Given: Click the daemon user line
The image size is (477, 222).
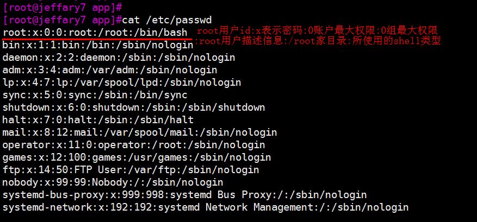Looking at the screenshot, I should (119, 58).
